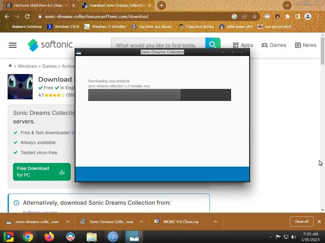Image resolution: width=325 pixels, height=243 pixels.
Task: Open the Pale Moon style browser taskbar icon
Action: click(x=70, y=237)
